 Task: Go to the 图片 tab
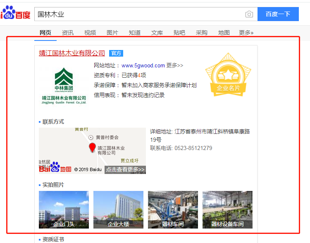[x=112, y=33]
